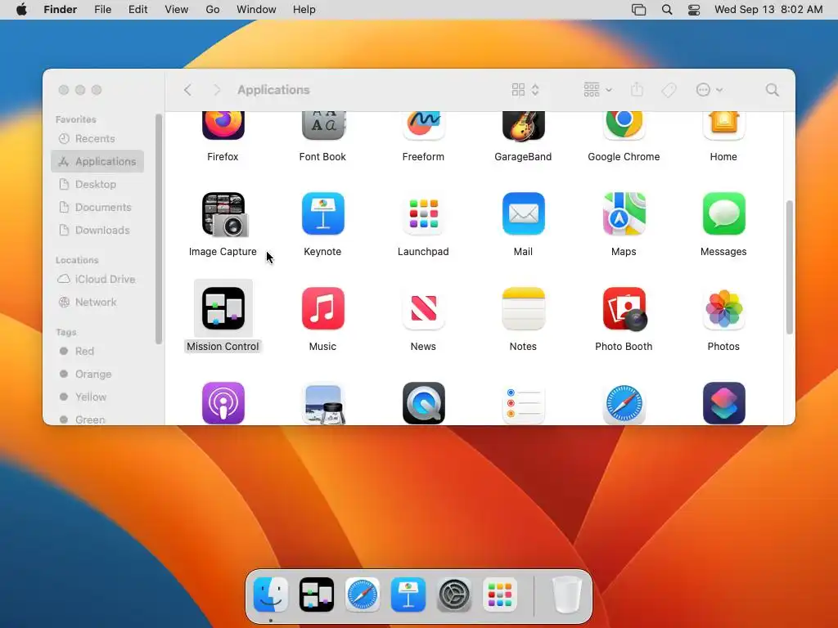Select Documents in the sidebar
838x628 pixels.
coord(97,207)
